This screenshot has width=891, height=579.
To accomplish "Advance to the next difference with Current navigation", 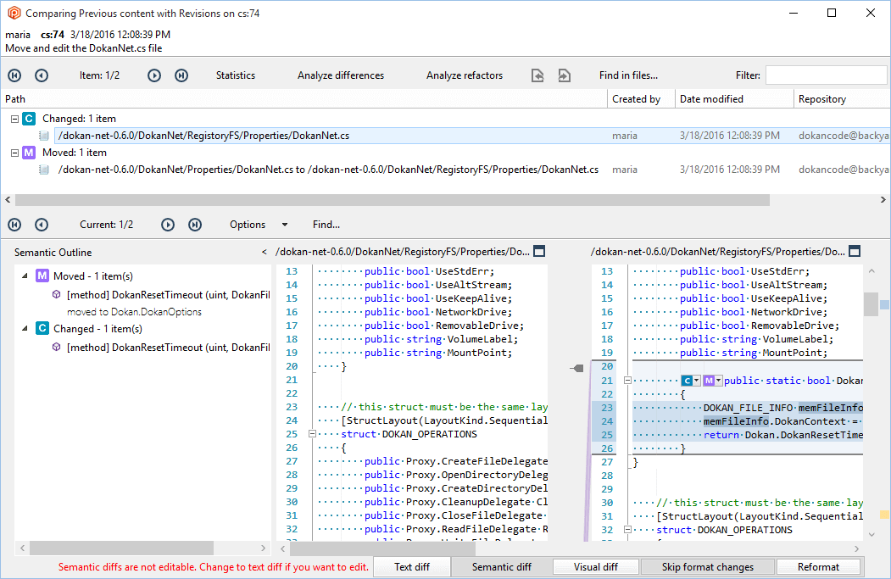I will point(167,225).
